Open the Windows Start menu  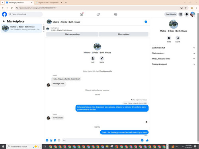[x=3, y=147]
